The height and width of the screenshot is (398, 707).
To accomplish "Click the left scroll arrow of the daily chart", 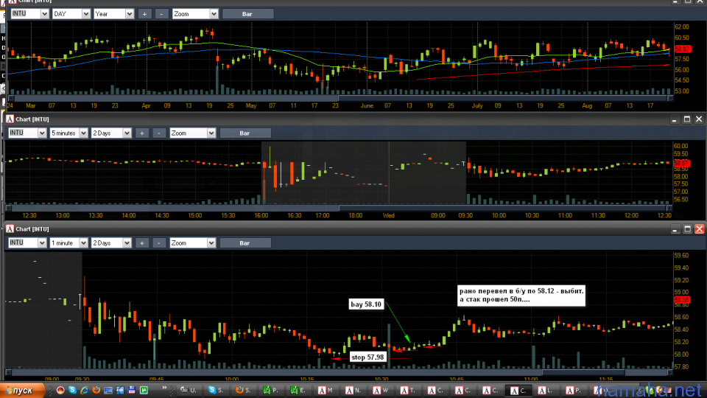I will pos(11,98).
